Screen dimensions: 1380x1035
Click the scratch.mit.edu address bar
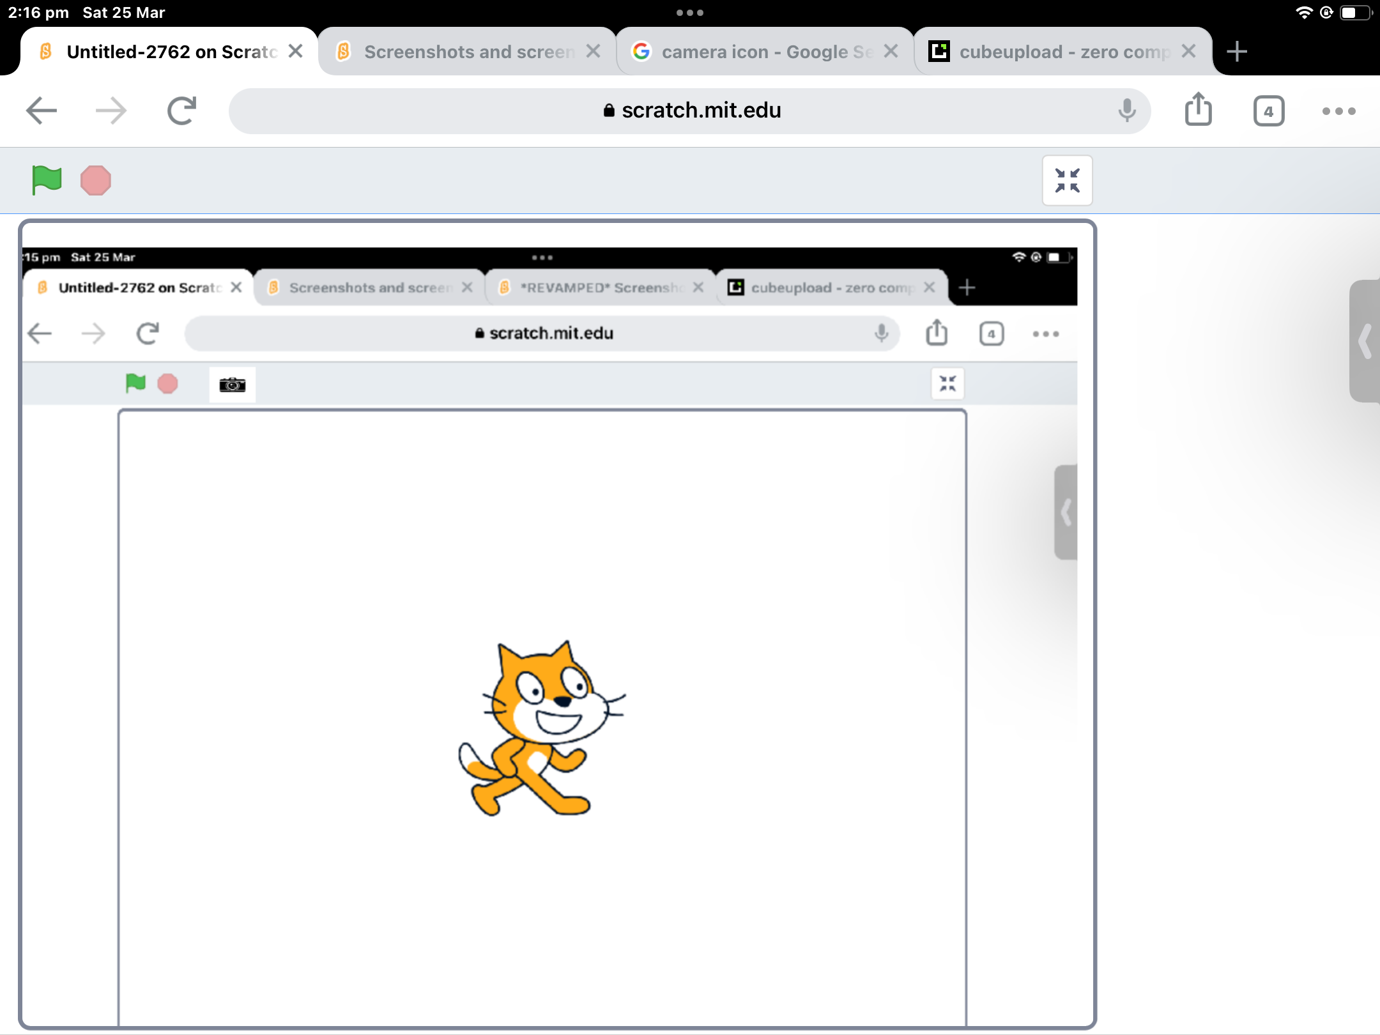[x=690, y=110]
